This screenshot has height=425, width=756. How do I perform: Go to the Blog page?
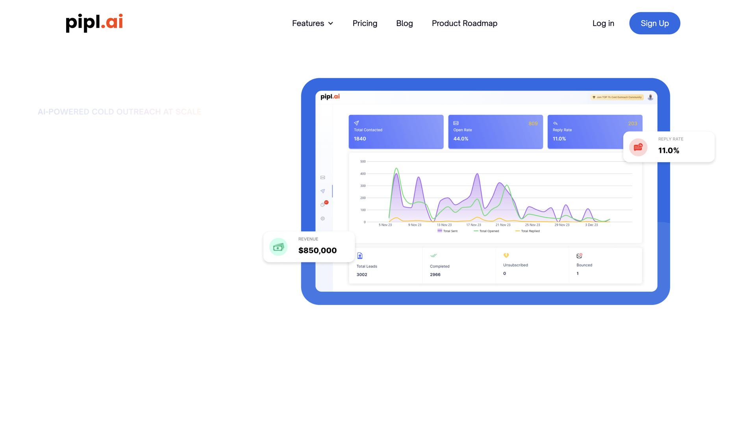(x=404, y=23)
